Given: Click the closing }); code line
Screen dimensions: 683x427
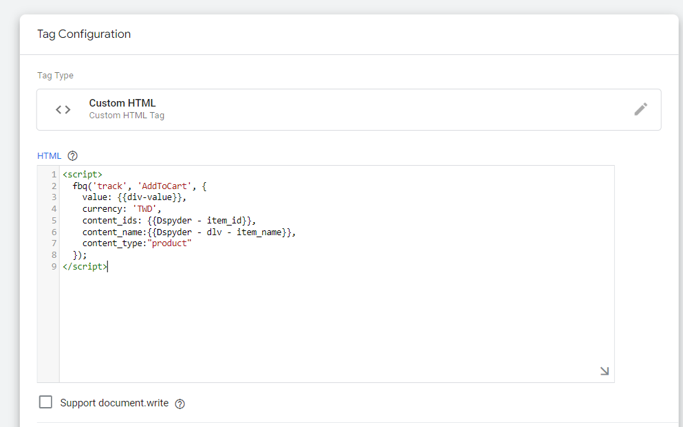Looking at the screenshot, I should point(80,255).
